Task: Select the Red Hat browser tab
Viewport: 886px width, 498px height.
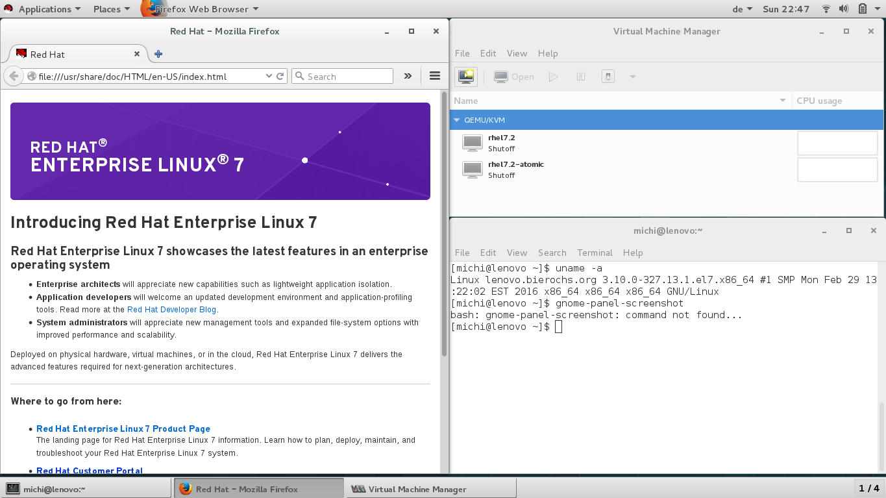Action: click(78, 54)
